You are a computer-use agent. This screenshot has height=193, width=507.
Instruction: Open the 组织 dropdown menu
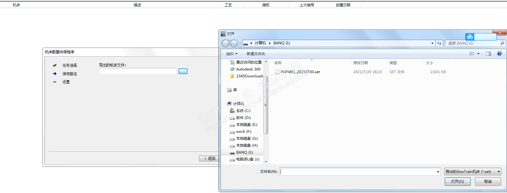232,54
